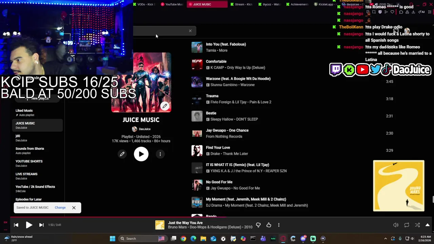Viewport: 434px width, 244px height.
Task: Switch to YouTube Music browser tab
Action: 172,4
